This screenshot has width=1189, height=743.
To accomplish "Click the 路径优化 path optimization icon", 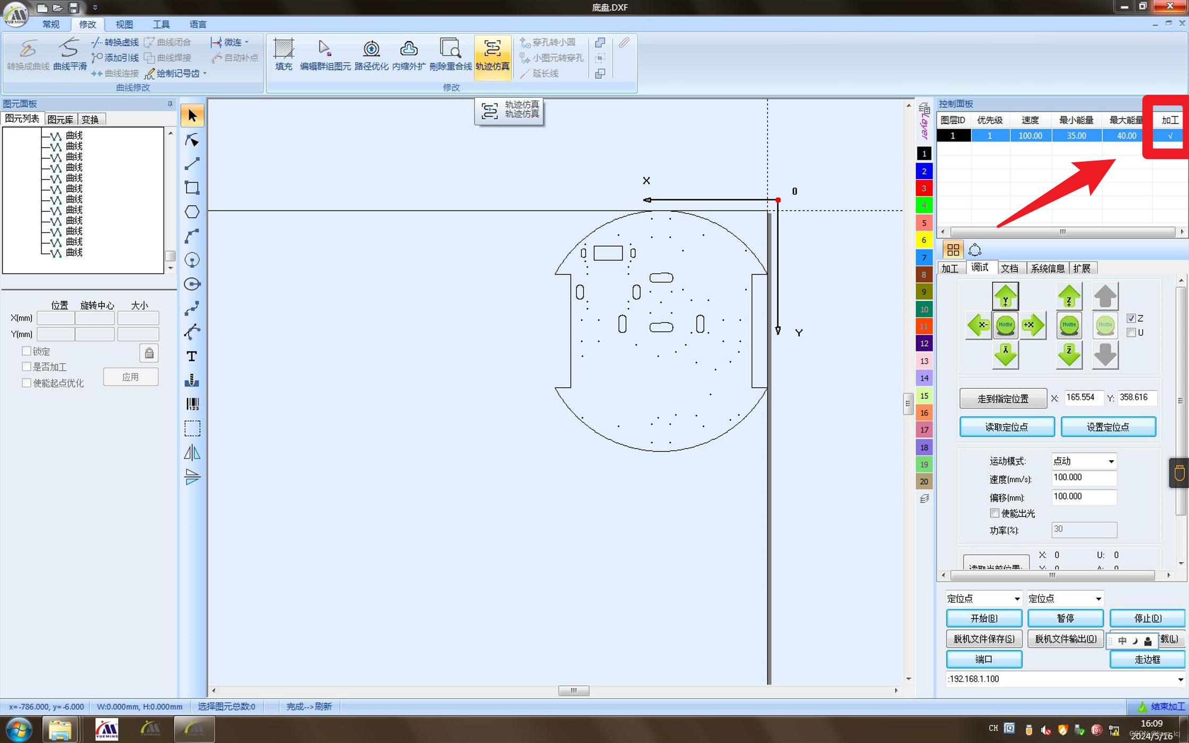I will (371, 55).
